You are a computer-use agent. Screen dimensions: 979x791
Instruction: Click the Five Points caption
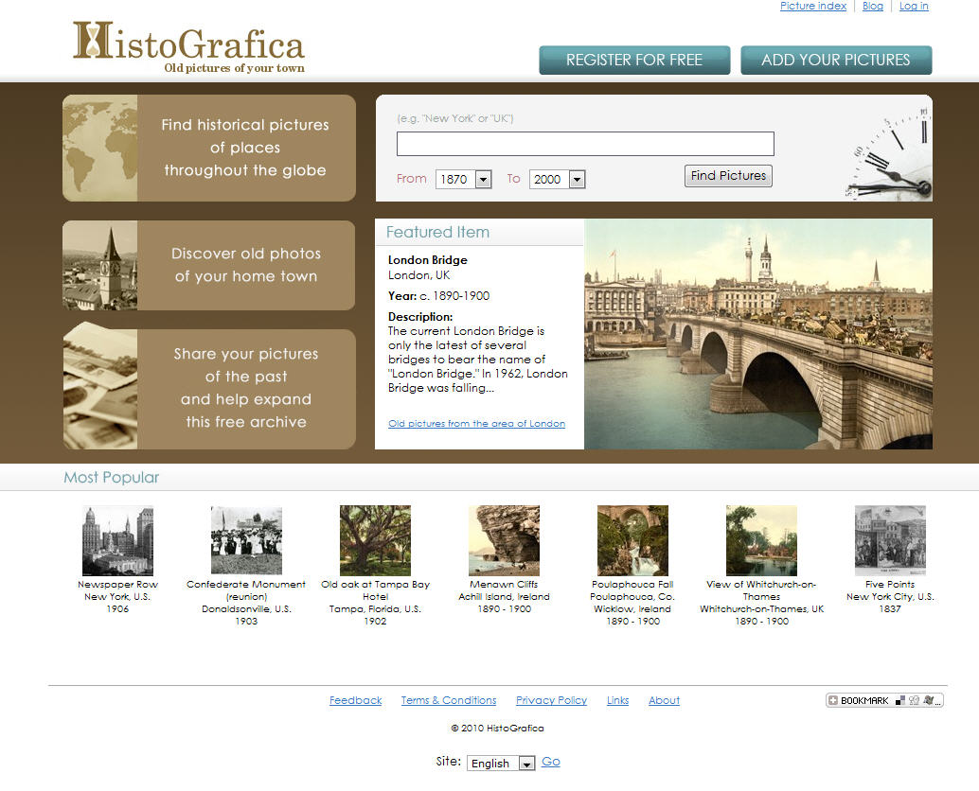tap(890, 596)
